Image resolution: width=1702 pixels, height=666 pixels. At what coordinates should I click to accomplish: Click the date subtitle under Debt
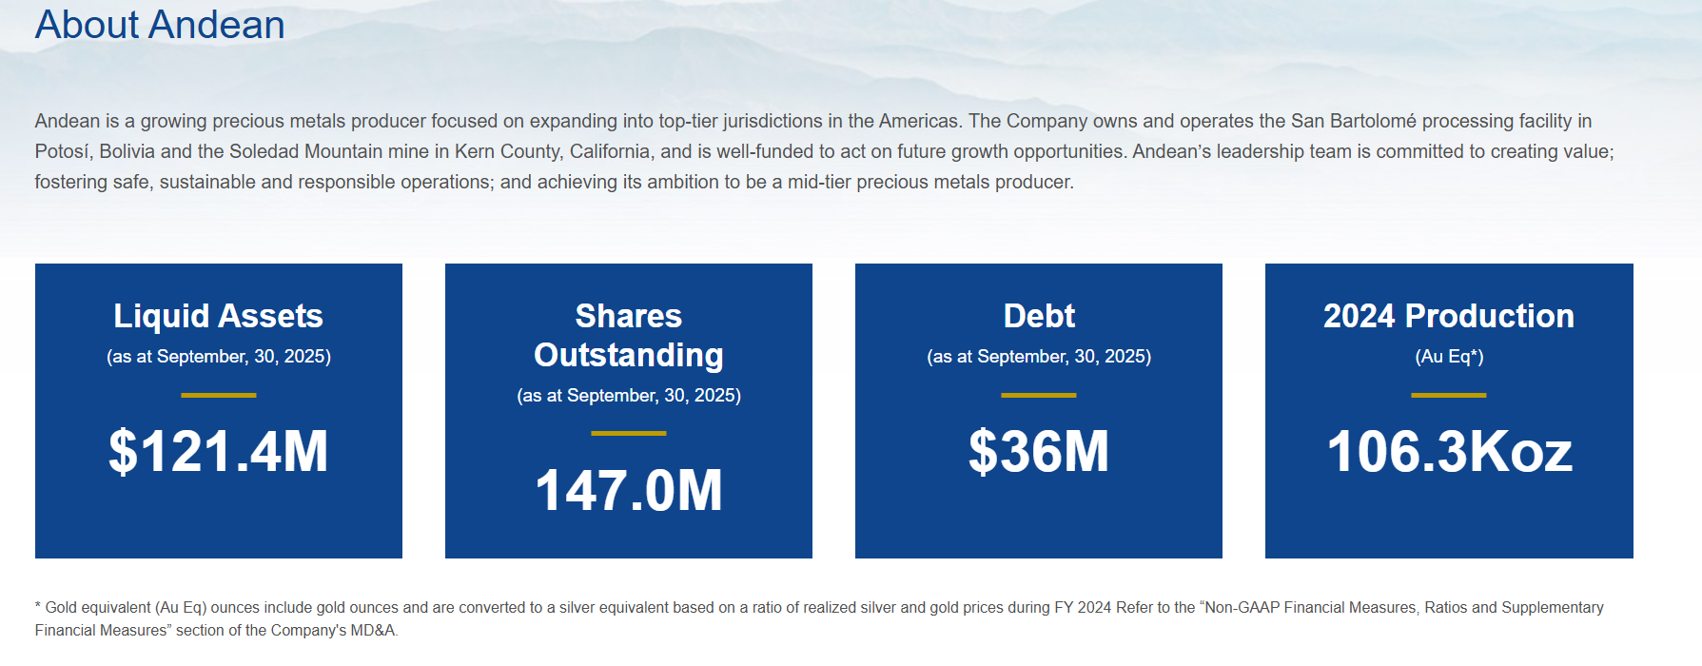pos(1038,357)
